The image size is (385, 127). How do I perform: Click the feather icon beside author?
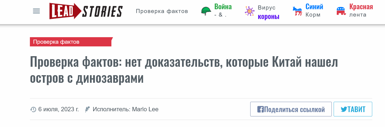pos(87,109)
